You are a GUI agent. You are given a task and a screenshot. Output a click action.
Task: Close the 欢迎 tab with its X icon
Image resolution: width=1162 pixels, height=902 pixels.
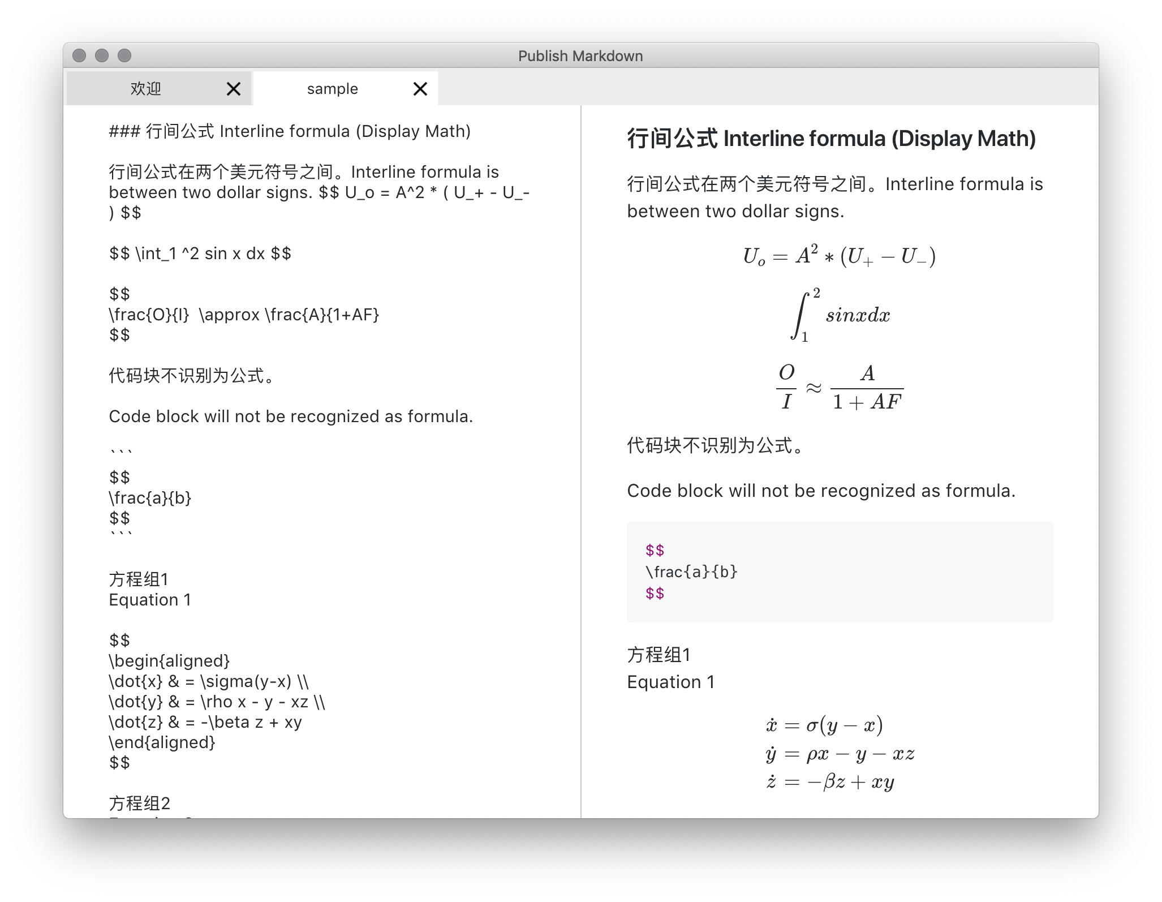click(x=234, y=89)
